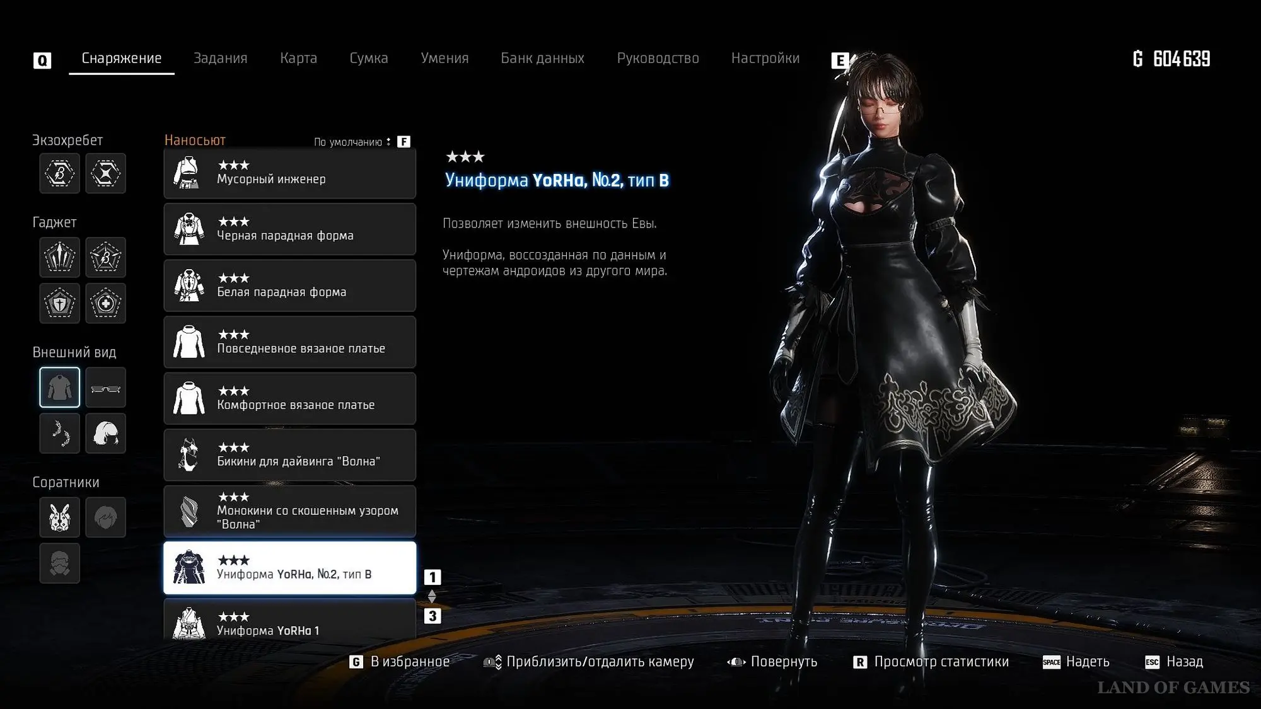
Task: Click the Монокини outfit thumbnail icon
Action: click(x=188, y=511)
